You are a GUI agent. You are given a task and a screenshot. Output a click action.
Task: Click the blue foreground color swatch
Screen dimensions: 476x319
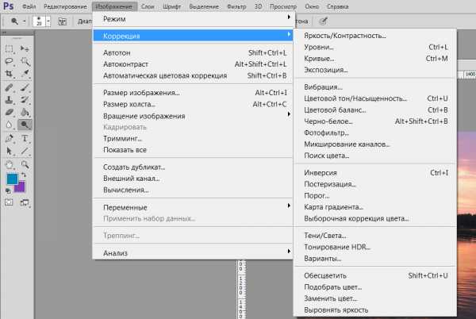(12, 179)
